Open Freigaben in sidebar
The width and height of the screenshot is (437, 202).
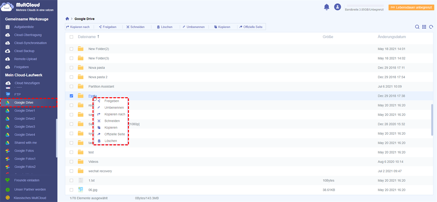[21, 67]
